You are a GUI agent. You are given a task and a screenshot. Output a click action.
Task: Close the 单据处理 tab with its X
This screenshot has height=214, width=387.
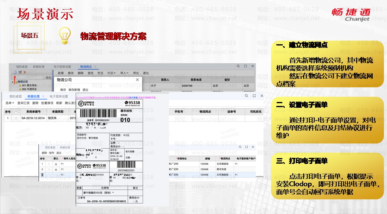43,96
